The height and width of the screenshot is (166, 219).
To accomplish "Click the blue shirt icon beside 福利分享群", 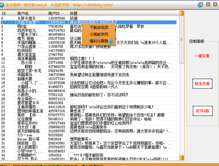I will pos(111,41).
